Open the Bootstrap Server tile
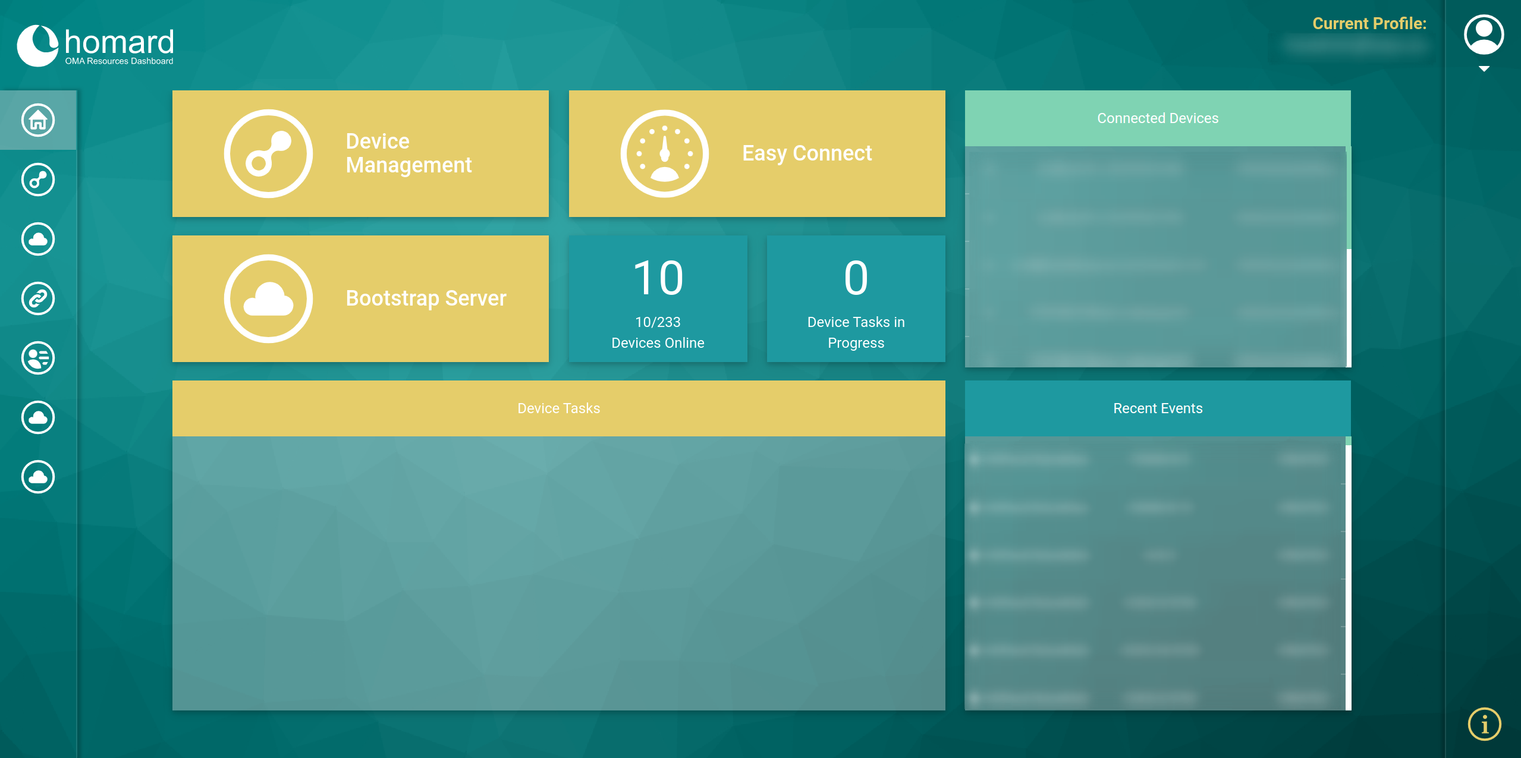This screenshot has width=1521, height=758. click(x=360, y=298)
